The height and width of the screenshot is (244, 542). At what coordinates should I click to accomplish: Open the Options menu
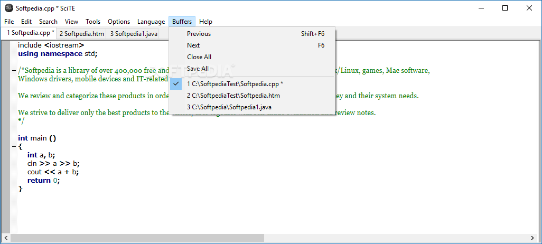(x=119, y=22)
